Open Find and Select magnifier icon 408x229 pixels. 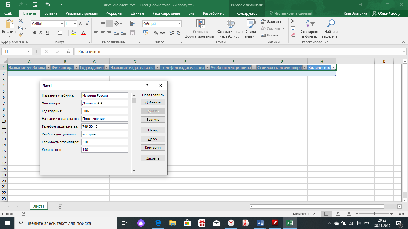(331, 24)
